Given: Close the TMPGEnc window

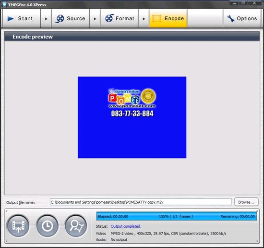Looking at the screenshot, I should pos(254,3).
